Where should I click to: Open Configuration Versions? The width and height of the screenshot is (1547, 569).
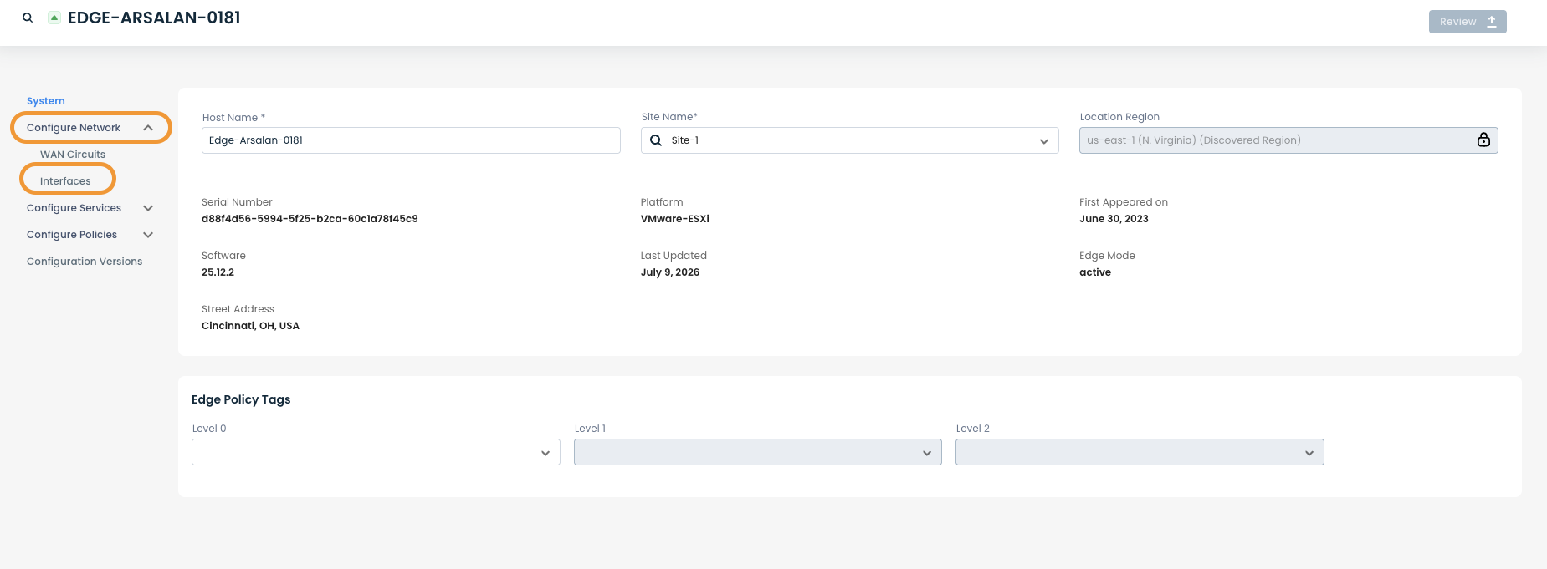pyautogui.click(x=85, y=262)
